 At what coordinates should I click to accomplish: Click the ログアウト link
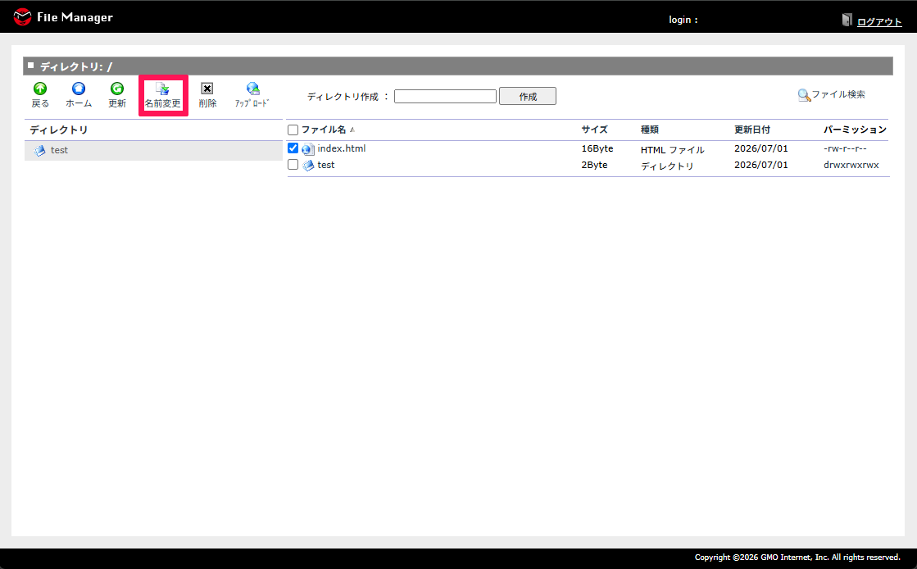coord(879,21)
